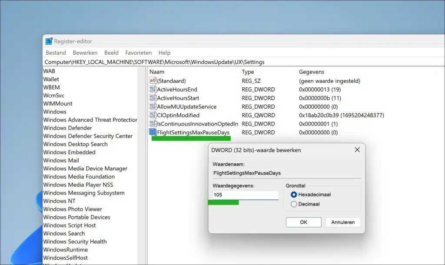Viewport: 445px width, 265px height.
Task: Confirm the DWORD dialog with OK
Action: point(304,222)
